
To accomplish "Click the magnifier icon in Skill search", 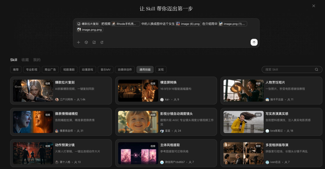I will (x=317, y=70).
